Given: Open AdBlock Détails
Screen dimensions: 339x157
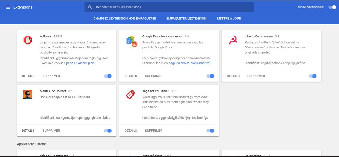Looking at the screenshot, I should 28,76.
